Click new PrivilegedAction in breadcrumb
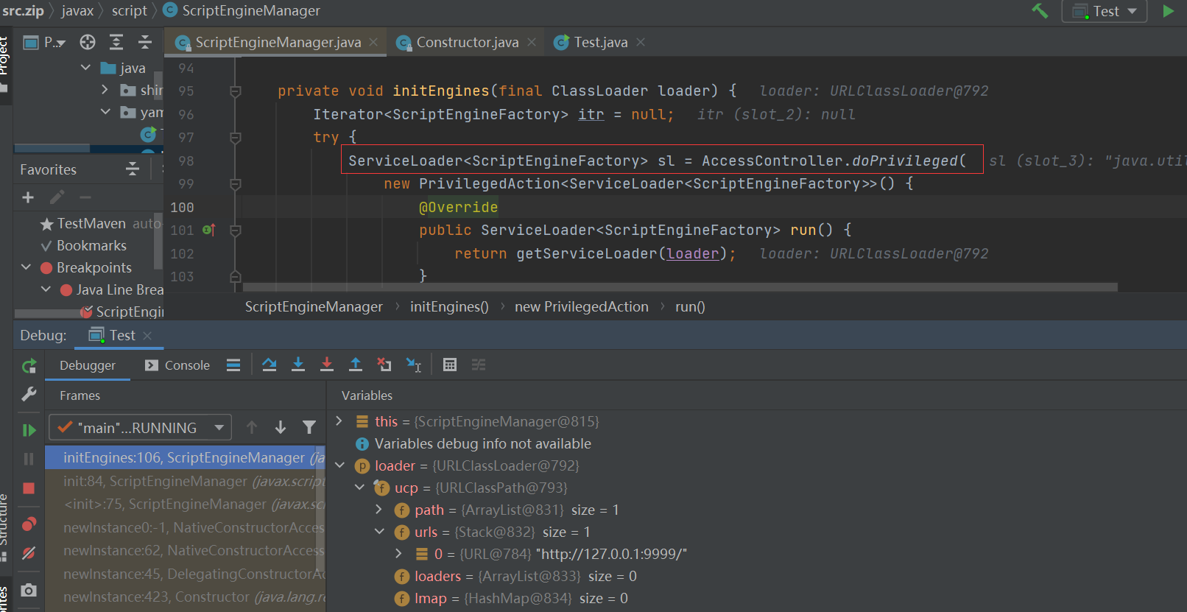Viewport: 1187px width, 612px height. click(582, 307)
